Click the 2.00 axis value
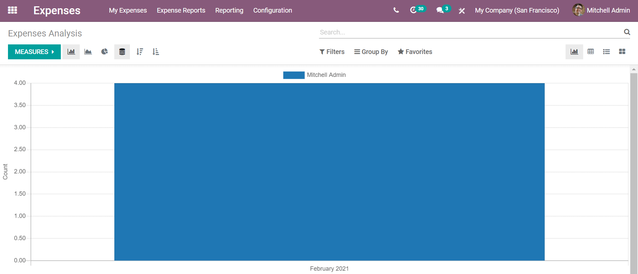638x274 pixels. pyautogui.click(x=20, y=171)
